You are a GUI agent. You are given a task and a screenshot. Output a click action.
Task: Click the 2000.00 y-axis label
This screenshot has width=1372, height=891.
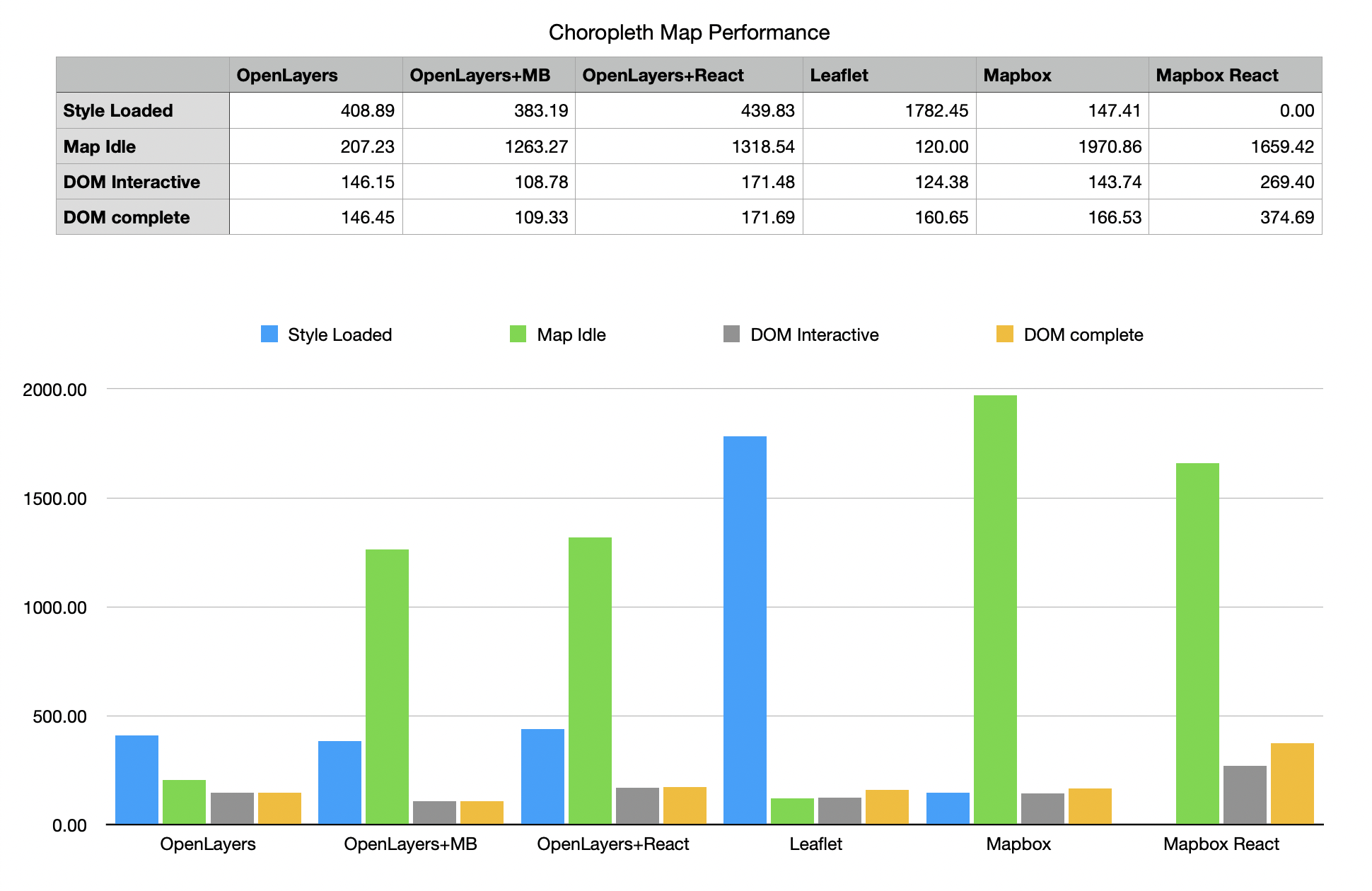[54, 390]
